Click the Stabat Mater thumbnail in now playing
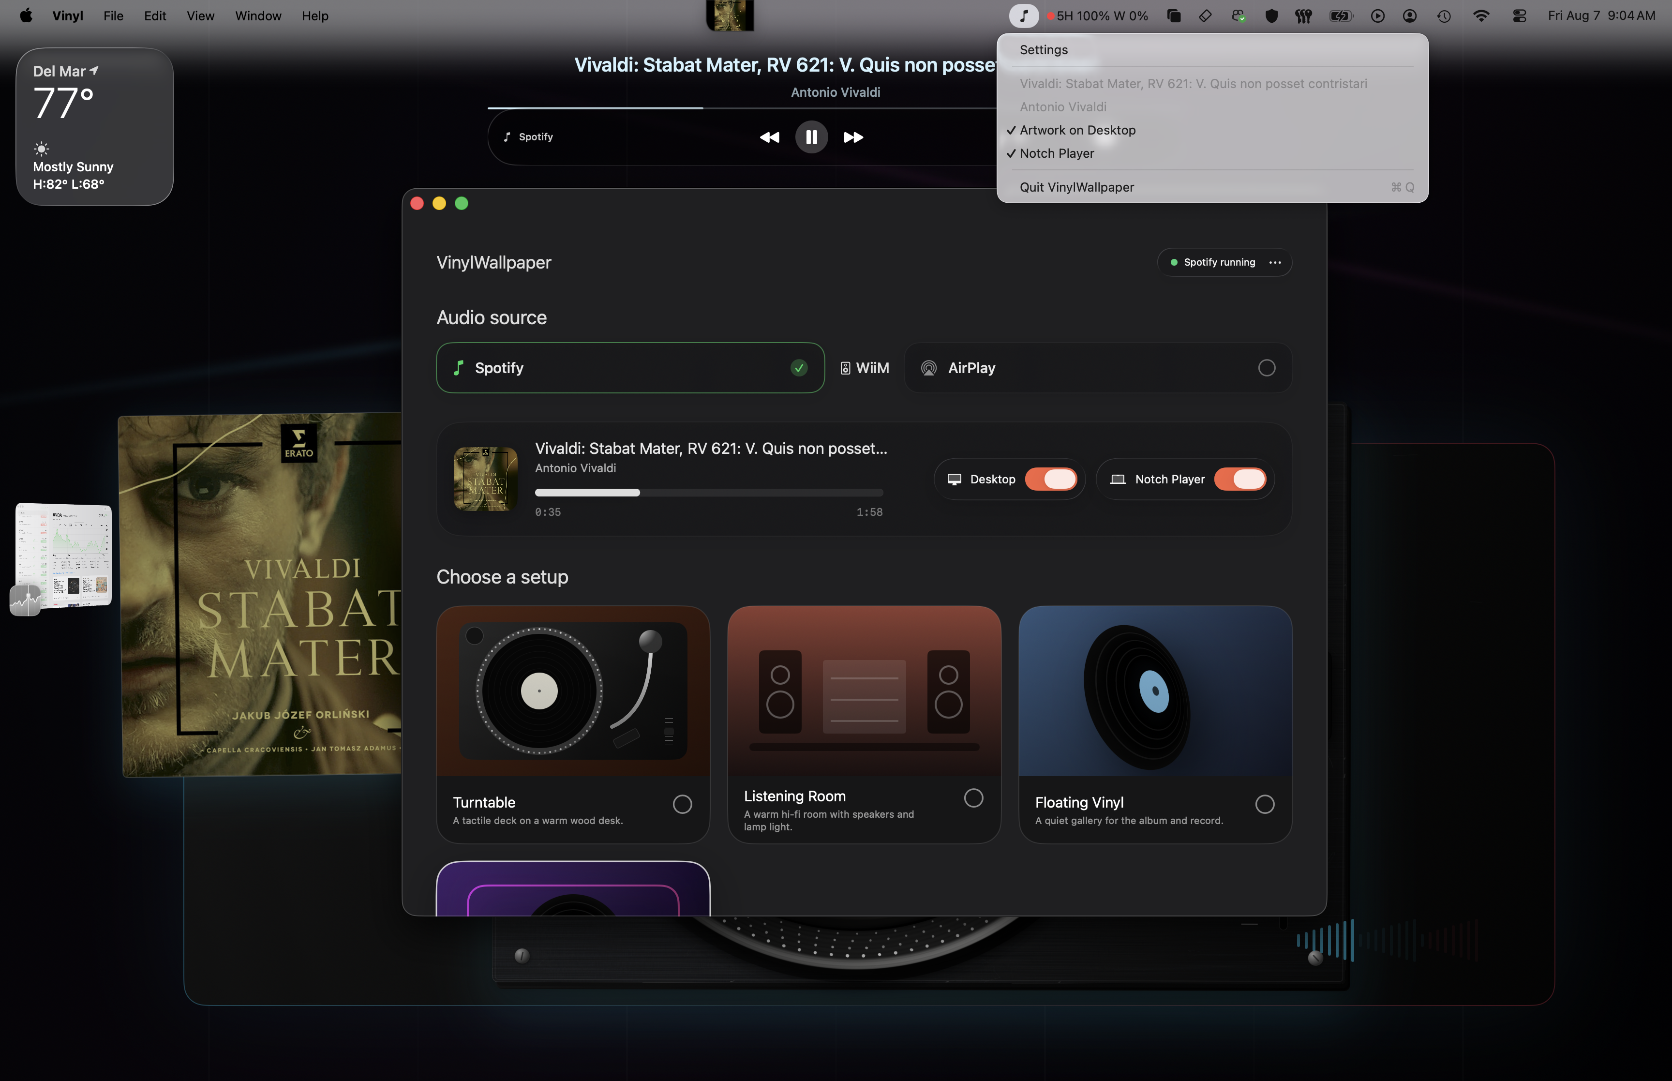The width and height of the screenshot is (1672, 1081). [x=486, y=480]
